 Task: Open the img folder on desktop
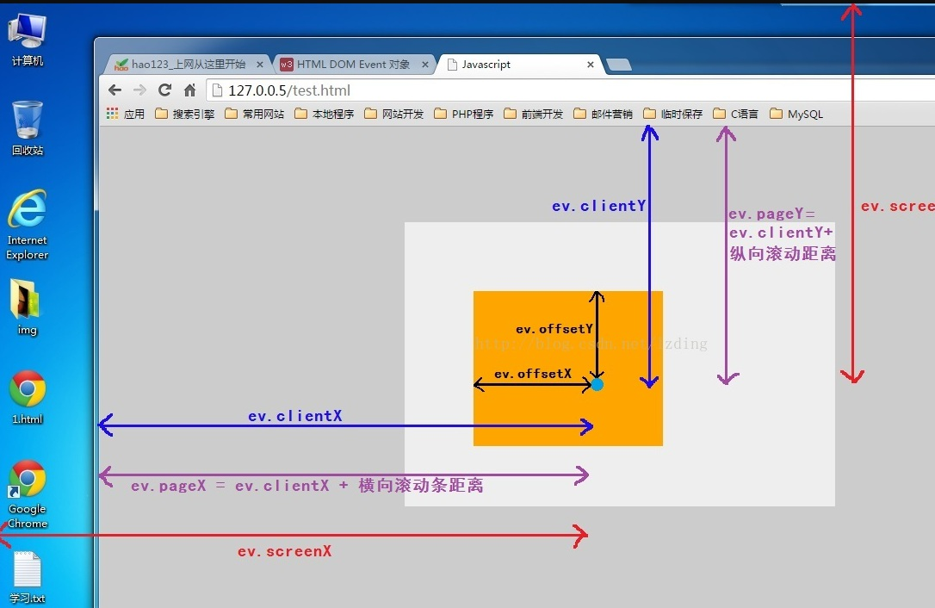(27, 306)
